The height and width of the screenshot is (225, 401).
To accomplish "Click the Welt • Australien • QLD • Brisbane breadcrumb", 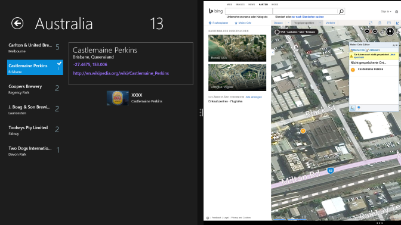I will click(x=298, y=32).
